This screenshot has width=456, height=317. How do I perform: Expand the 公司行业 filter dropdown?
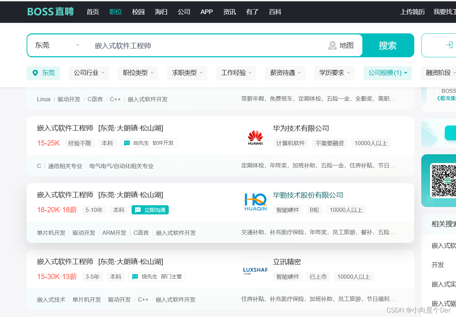tap(89, 73)
